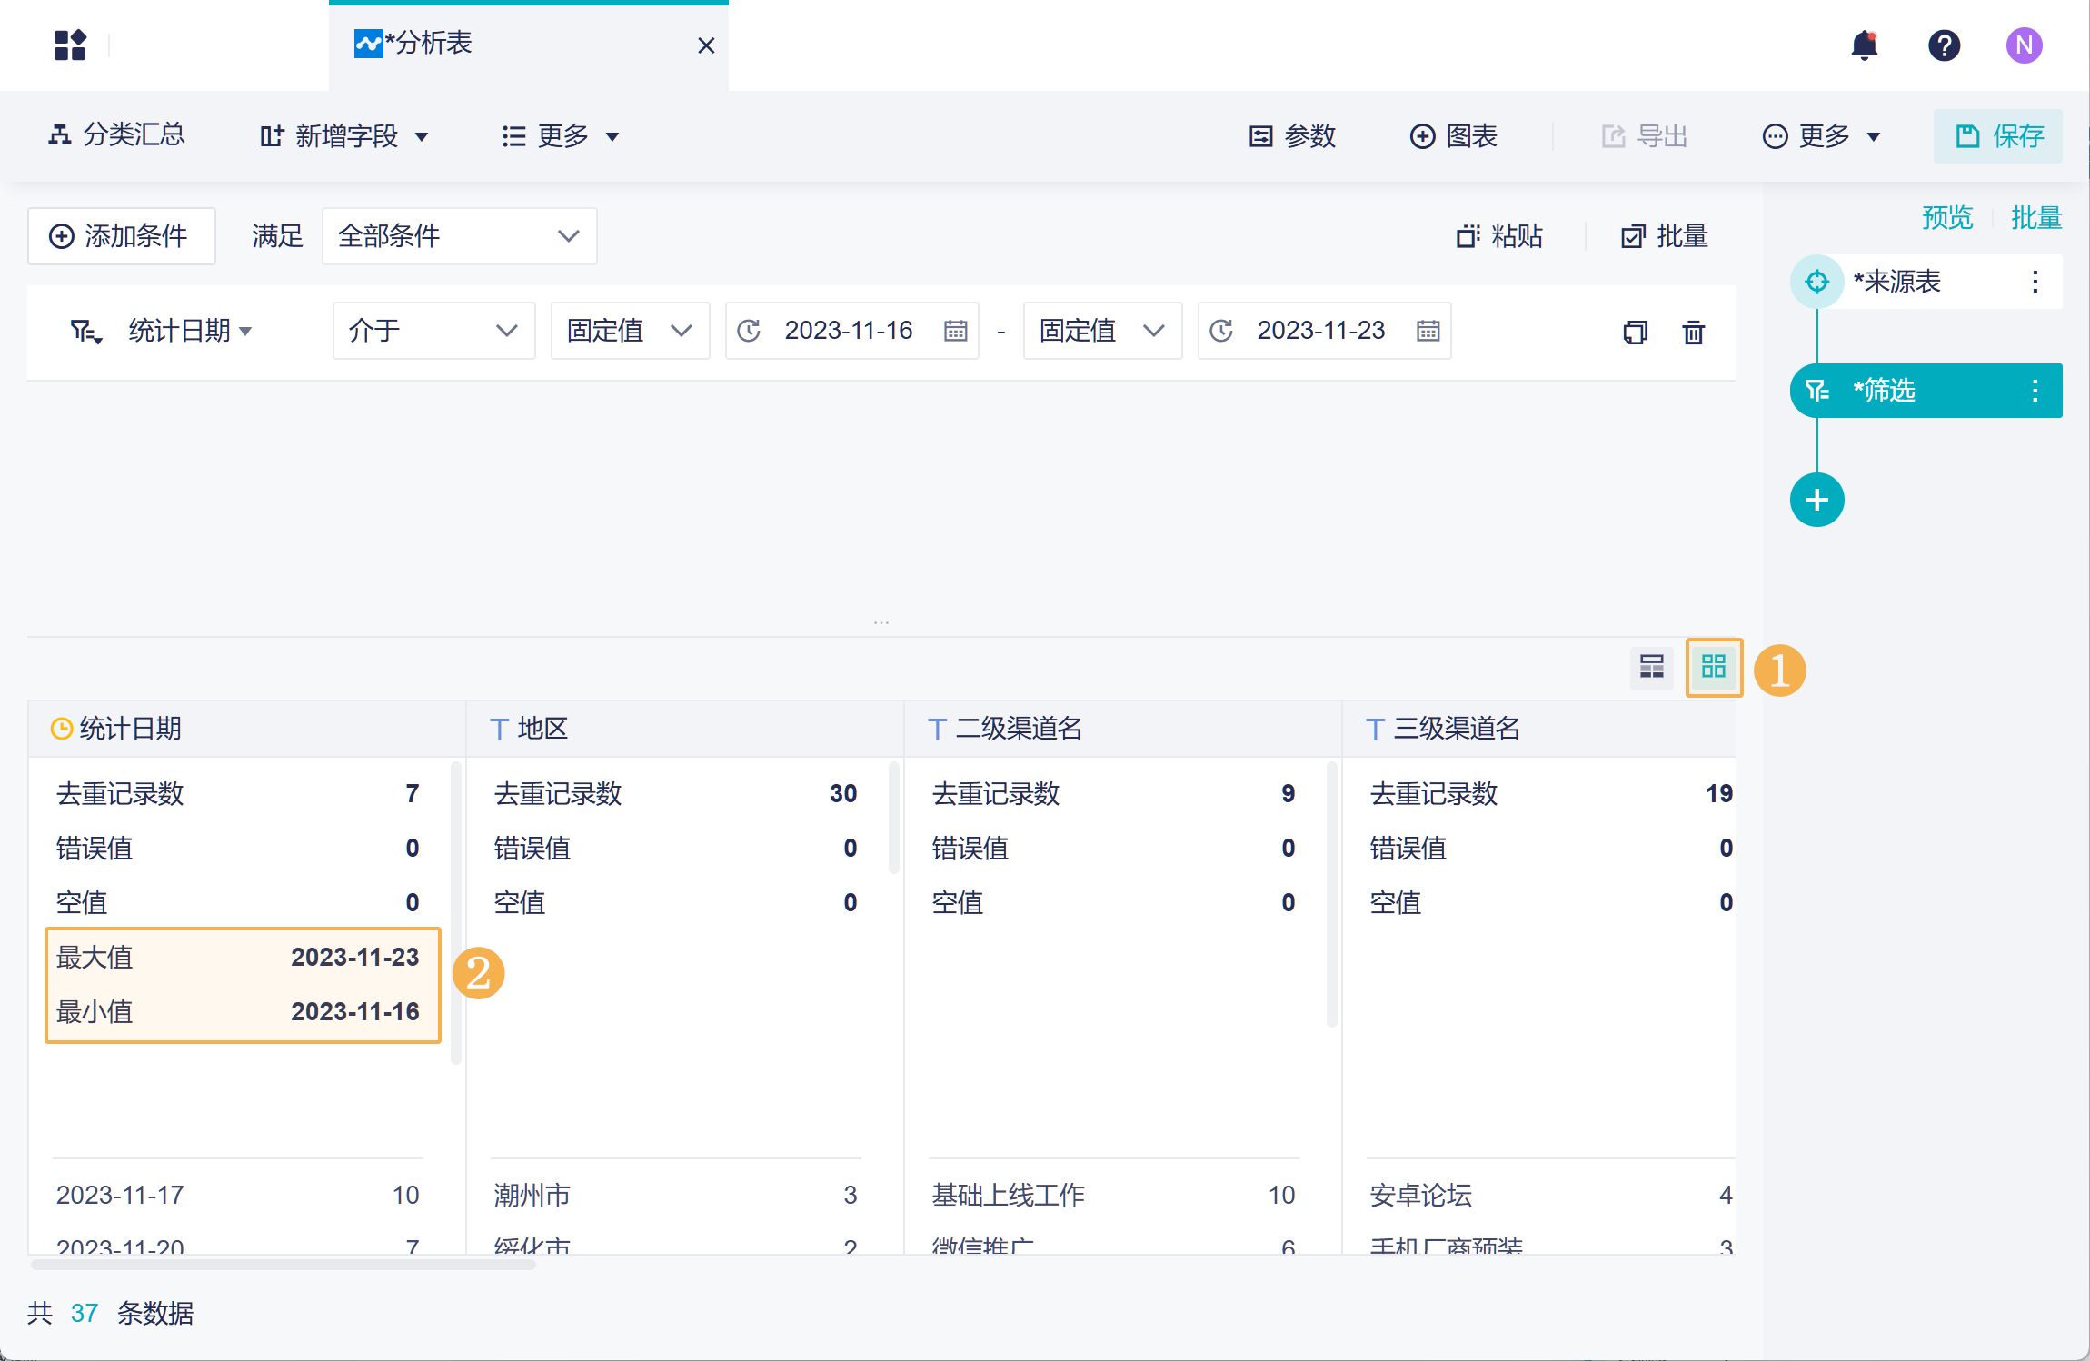The image size is (2090, 1361).
Task: Open the 介于 operator dropdown
Action: point(433,331)
